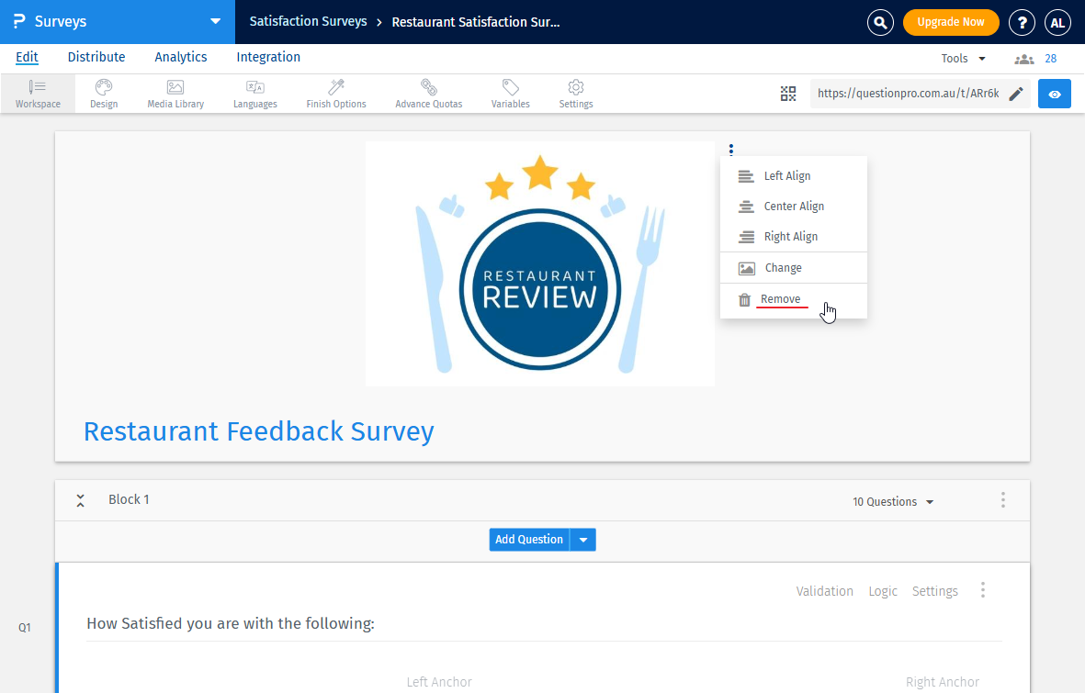Select Center Align from the image menu
This screenshot has height=693, width=1085.
click(793, 206)
